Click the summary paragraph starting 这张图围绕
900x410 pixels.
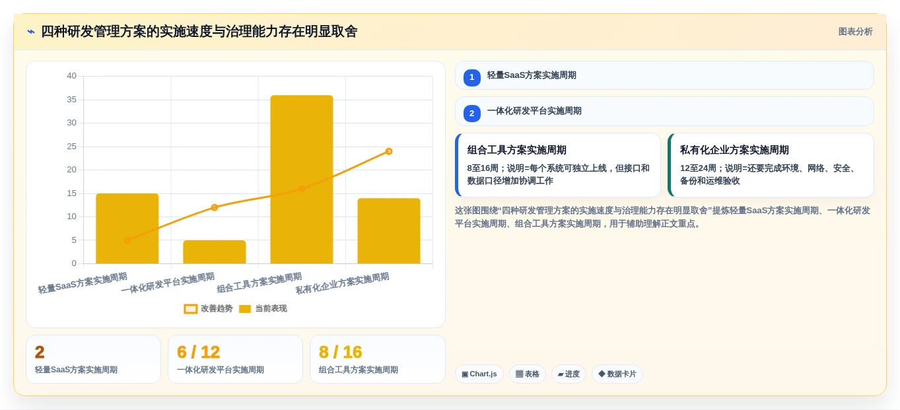[663, 217]
